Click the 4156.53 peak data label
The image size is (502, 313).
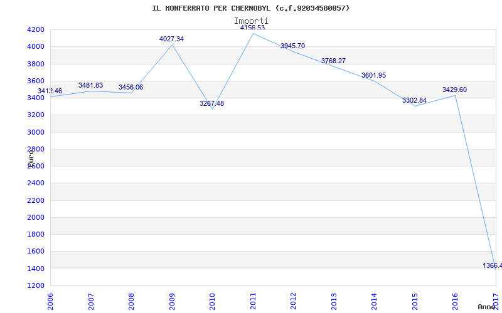[253, 28]
